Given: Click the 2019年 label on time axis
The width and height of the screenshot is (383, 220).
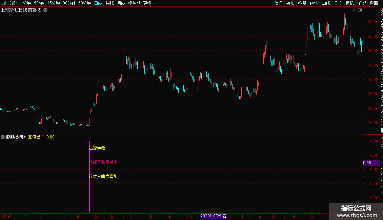Looking at the screenshot, I should 7,216.
